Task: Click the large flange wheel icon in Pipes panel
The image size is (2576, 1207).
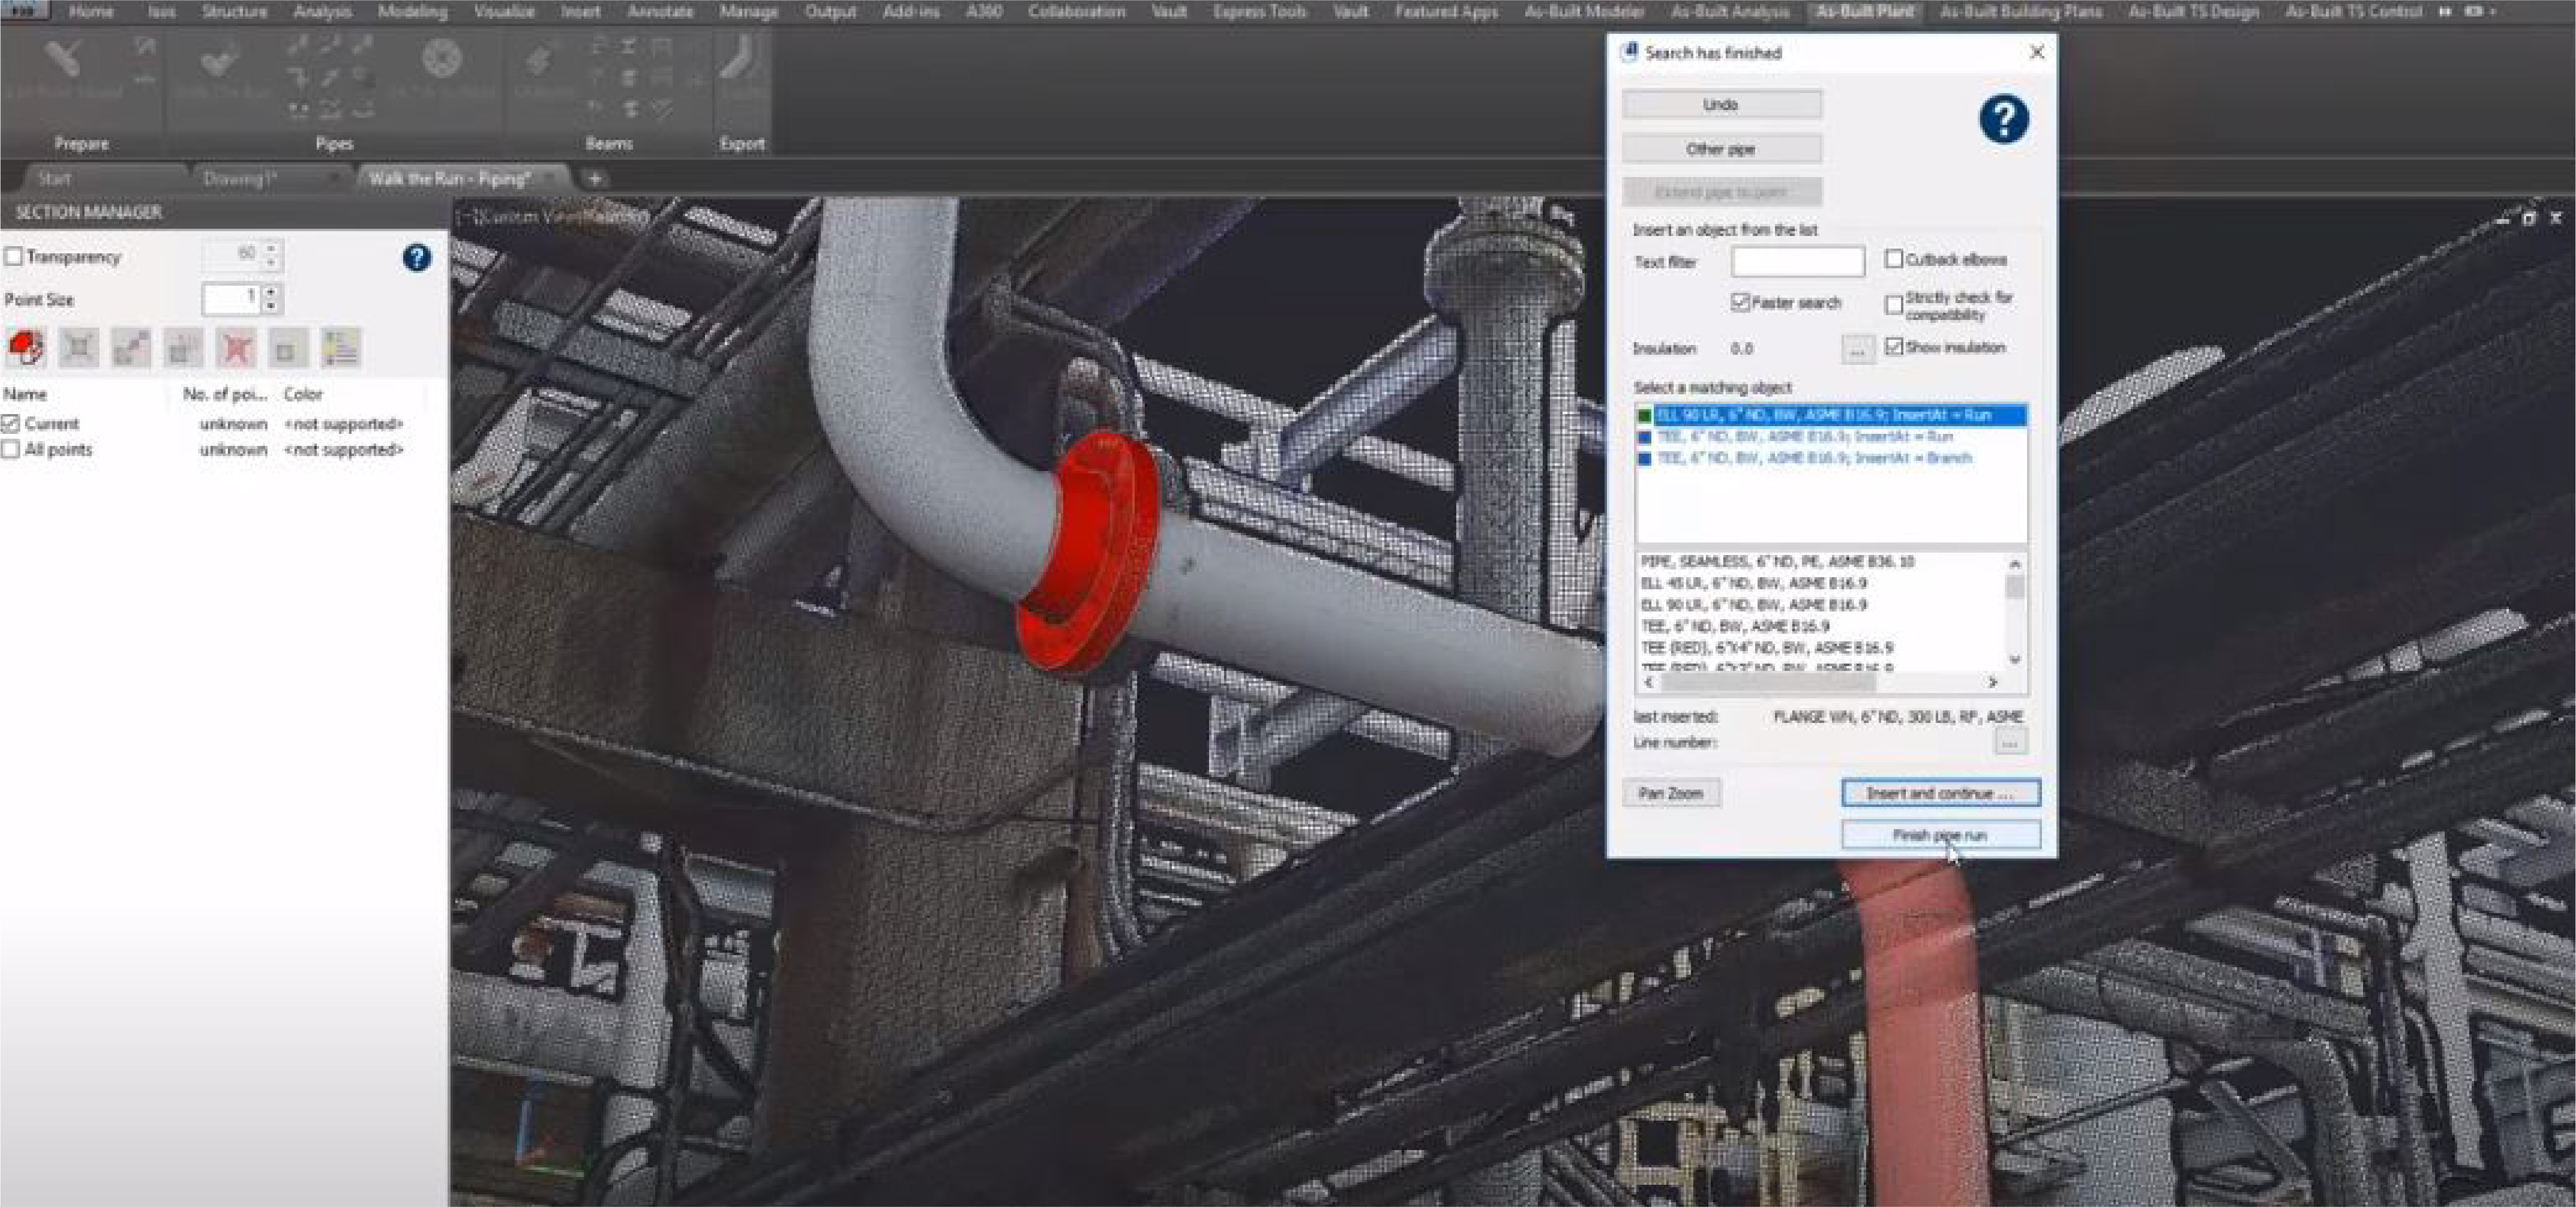Action: 441,58
